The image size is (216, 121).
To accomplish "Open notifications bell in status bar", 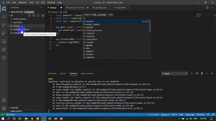I will pos(213,115).
